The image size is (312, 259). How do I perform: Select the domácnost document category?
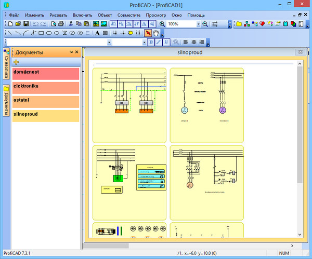pyautogui.click(x=46, y=73)
